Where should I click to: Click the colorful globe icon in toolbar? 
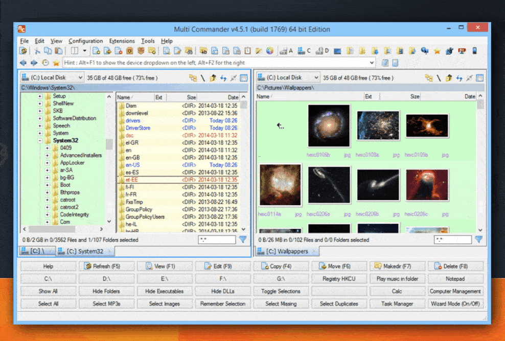click(270, 51)
